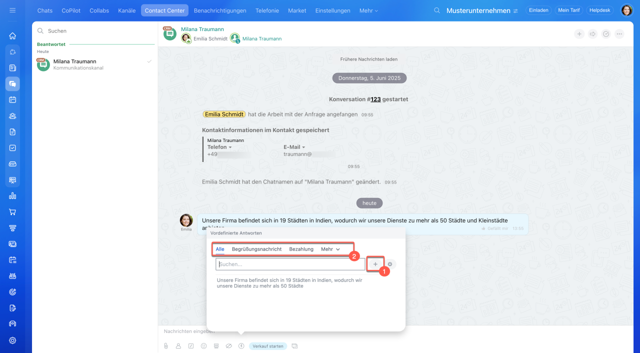Open the booking calendar grid sidebar icon
Screen dimensions: 640x353
(12, 260)
